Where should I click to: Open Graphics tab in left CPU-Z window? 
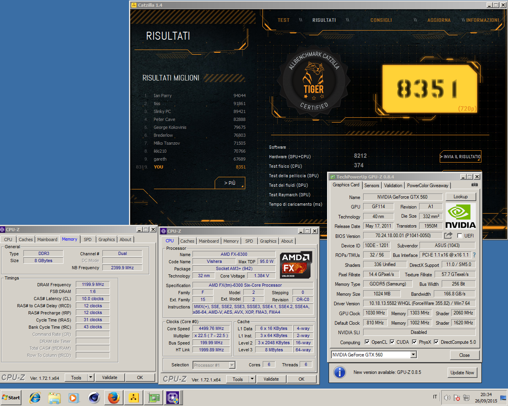(x=107, y=239)
